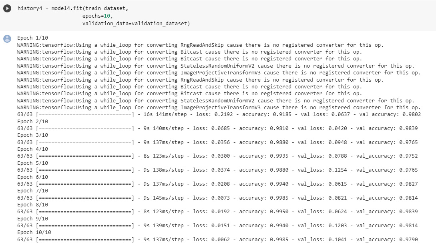
Task: Click the 'Epoch 2/10' label
Action: (32, 121)
